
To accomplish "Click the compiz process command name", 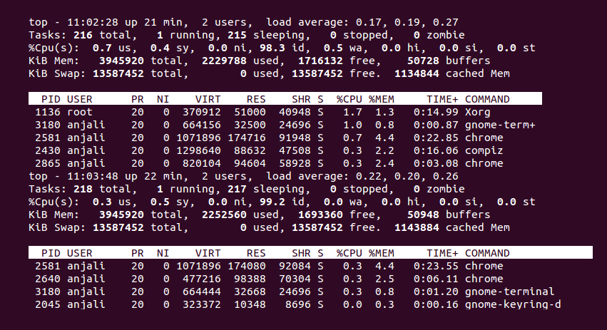I will tap(484, 150).
